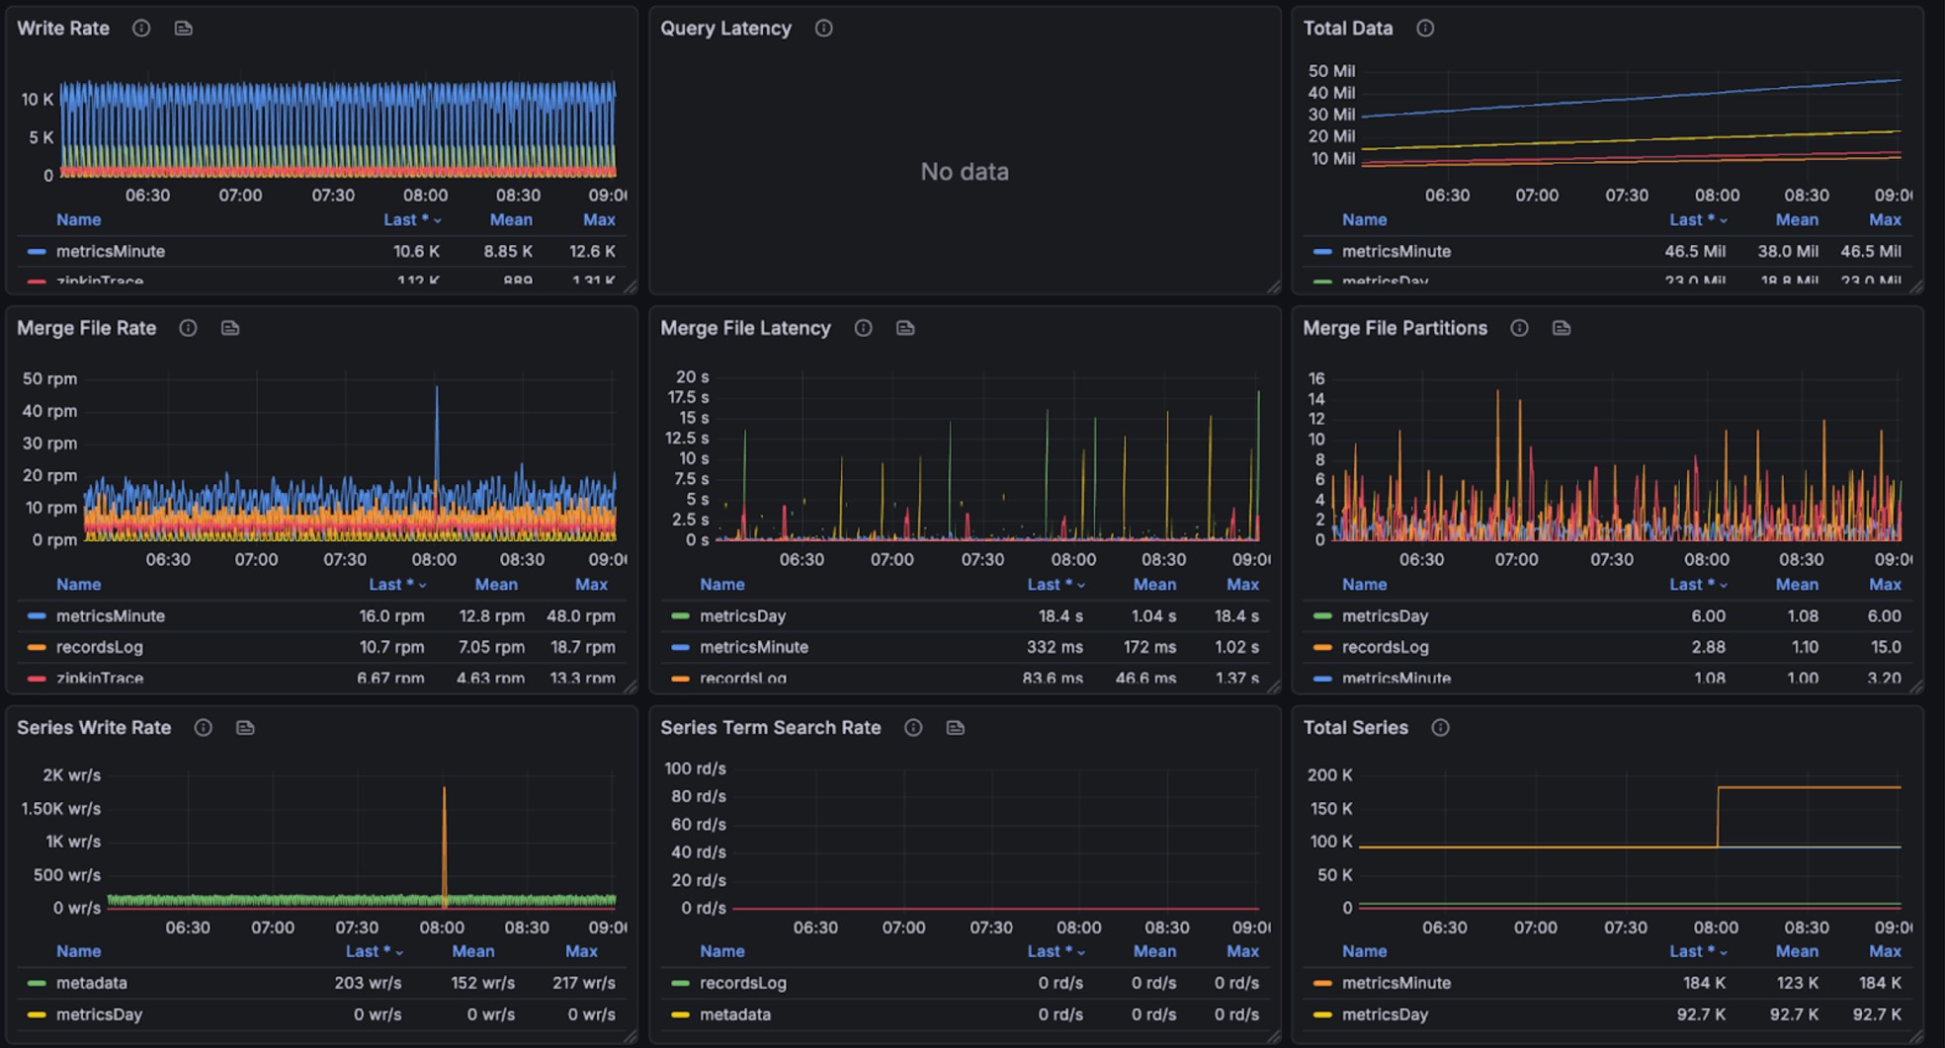Open the Total Data panel title menu
Viewport: 1945px width, 1048px height.
1347,29
